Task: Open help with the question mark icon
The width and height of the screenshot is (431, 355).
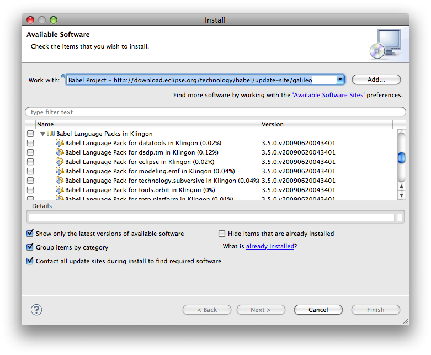Action: click(36, 310)
